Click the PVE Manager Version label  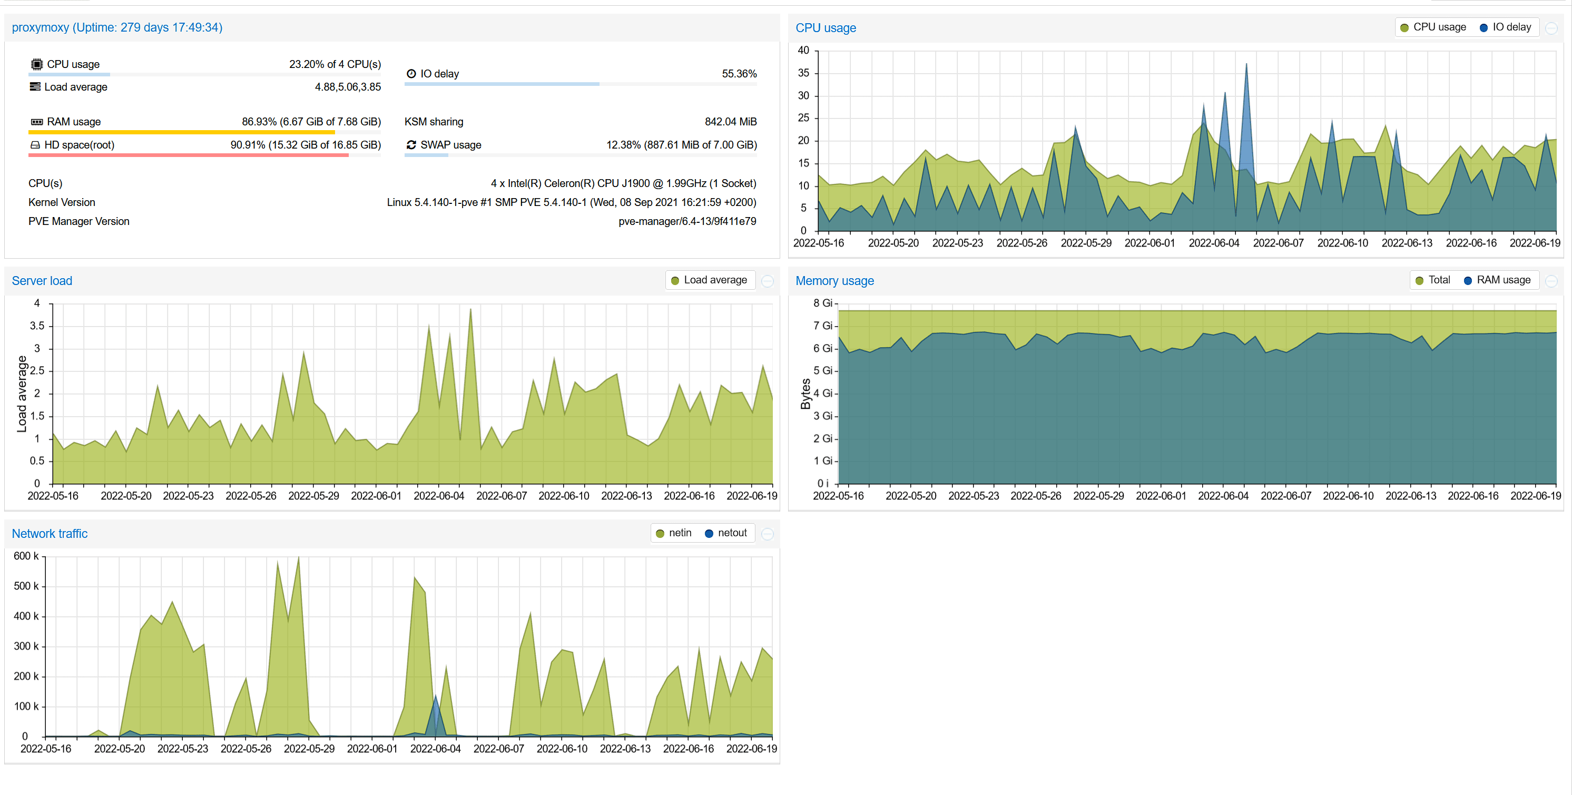pos(78,221)
